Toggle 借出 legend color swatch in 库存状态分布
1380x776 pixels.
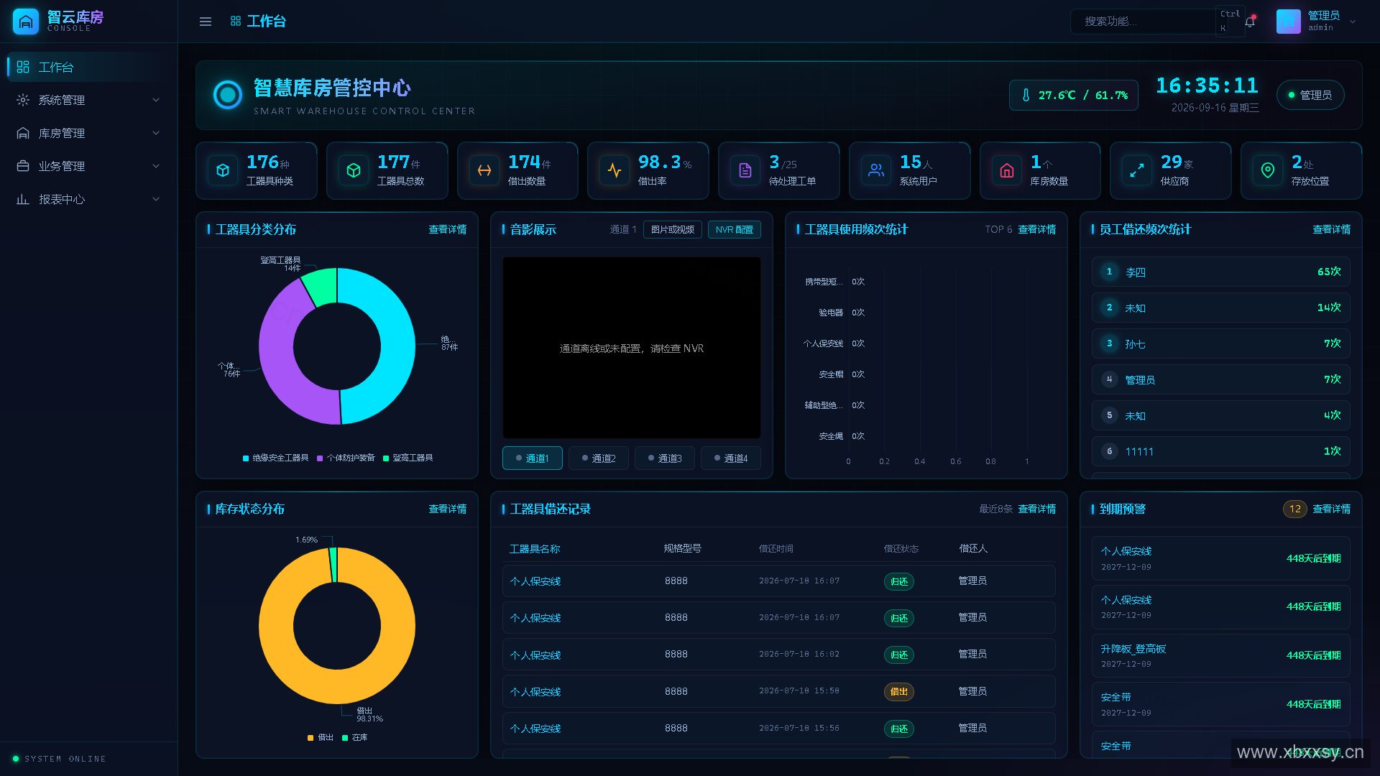point(310,738)
